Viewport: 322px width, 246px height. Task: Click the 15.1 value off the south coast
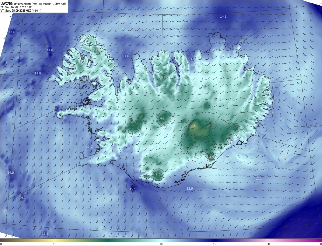[x=133, y=189]
